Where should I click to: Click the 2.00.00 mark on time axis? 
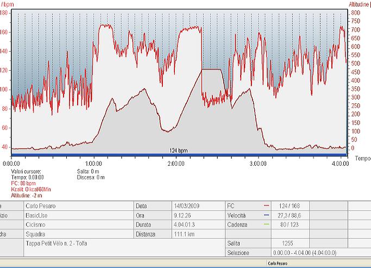176,163
